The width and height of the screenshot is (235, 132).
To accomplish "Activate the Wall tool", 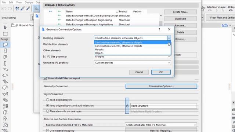I will (x=5, y=45).
